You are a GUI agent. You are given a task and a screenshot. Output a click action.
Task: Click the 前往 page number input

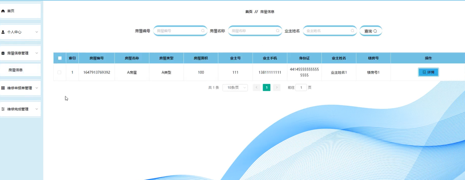(x=301, y=88)
